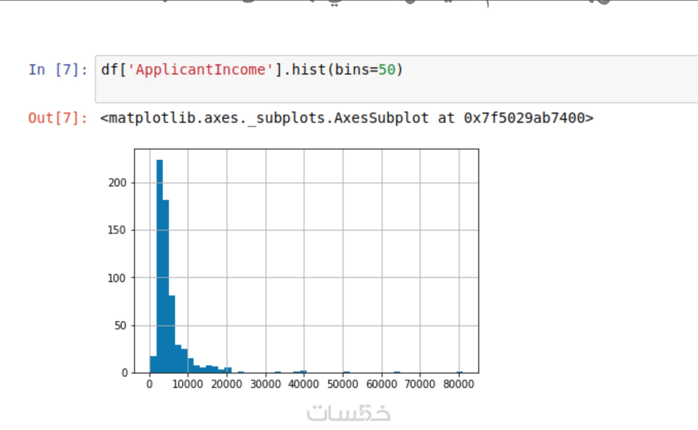The height and width of the screenshot is (430, 698).
Task: Click the y-axis tick label 50
Action: tap(120, 326)
